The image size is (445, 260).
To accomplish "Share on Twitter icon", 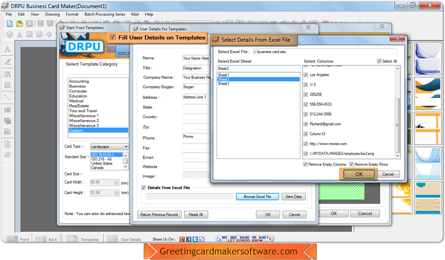I will [x=195, y=239].
